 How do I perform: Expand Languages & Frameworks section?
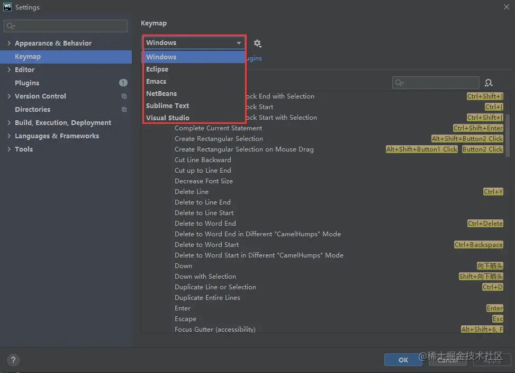[9, 136]
